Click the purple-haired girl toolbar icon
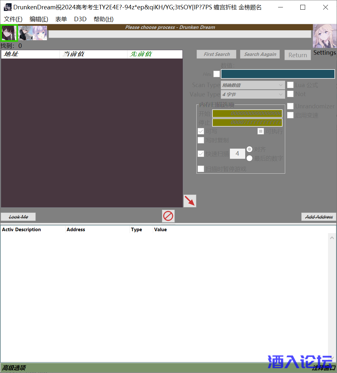This screenshot has width=337, height=373. tap(40, 33)
